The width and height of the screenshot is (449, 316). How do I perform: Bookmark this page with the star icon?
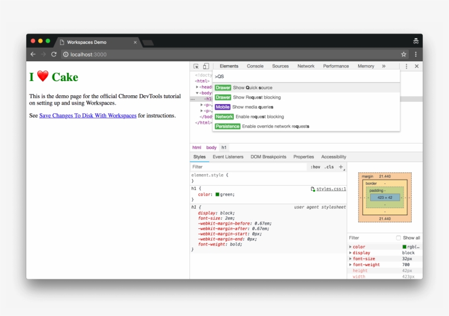tap(404, 54)
